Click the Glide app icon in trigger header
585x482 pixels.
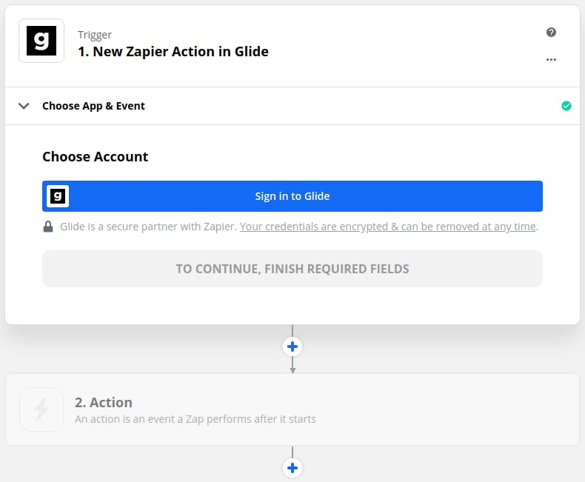pos(41,41)
